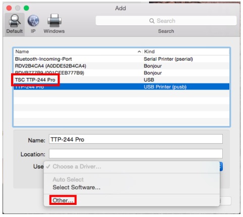Toggle sort arrow in Name column header
The height and width of the screenshot is (217, 243).
[139, 52]
